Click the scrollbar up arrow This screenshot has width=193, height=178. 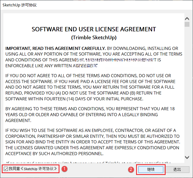point(187,19)
